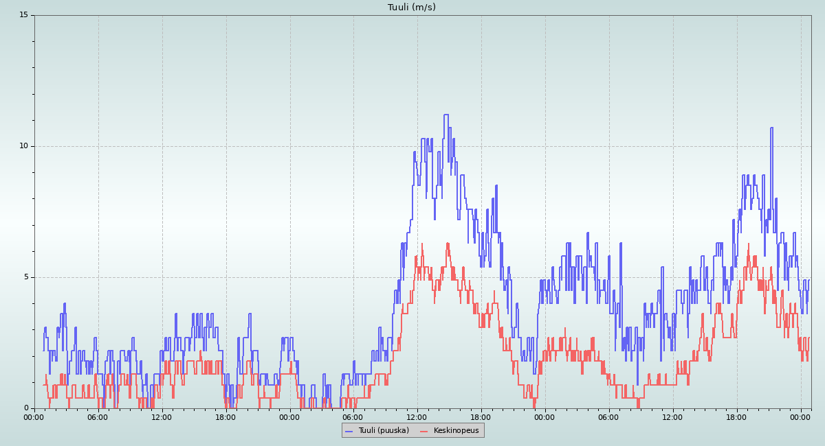This screenshot has height=446, width=825.
Task: Click the 5 label on the y-axis
Action: pyautogui.click(x=25, y=277)
